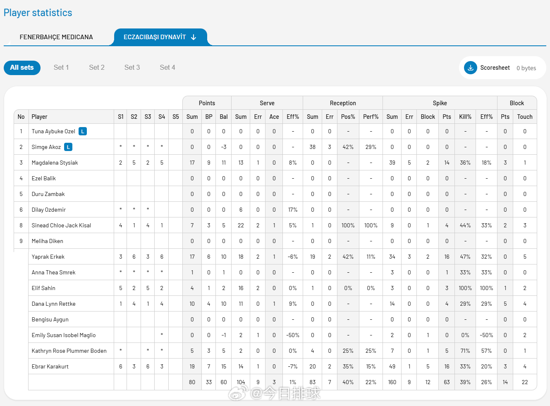Image resolution: width=550 pixels, height=406 pixels.
Task: Click the Err header under Reception
Action: click(x=330, y=117)
